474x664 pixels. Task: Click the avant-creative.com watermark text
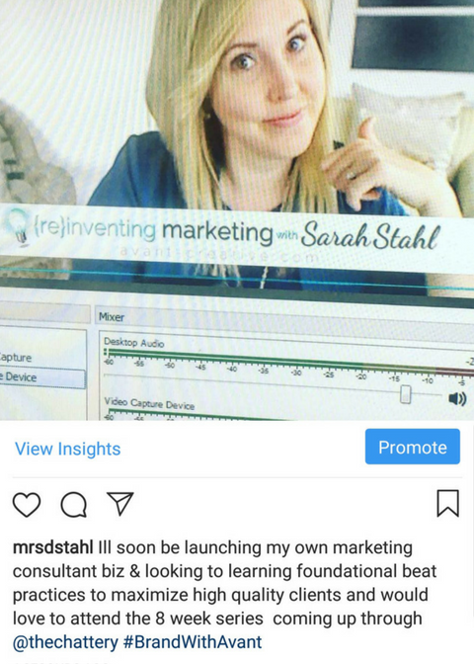pos(219,254)
